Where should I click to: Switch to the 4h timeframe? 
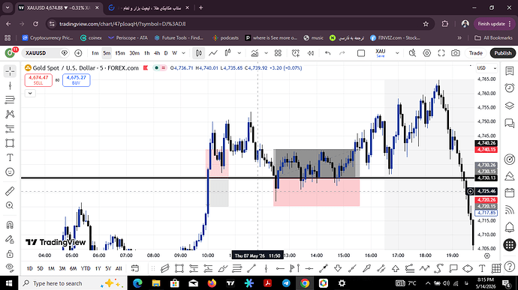[x=157, y=53]
